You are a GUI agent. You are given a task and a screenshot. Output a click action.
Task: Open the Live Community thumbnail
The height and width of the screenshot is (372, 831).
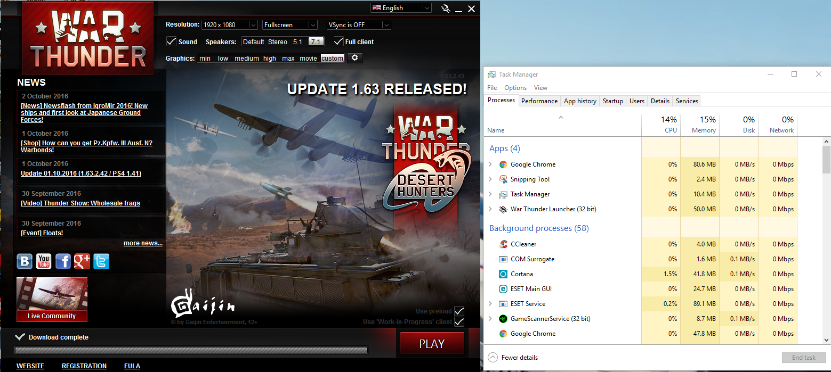52,300
